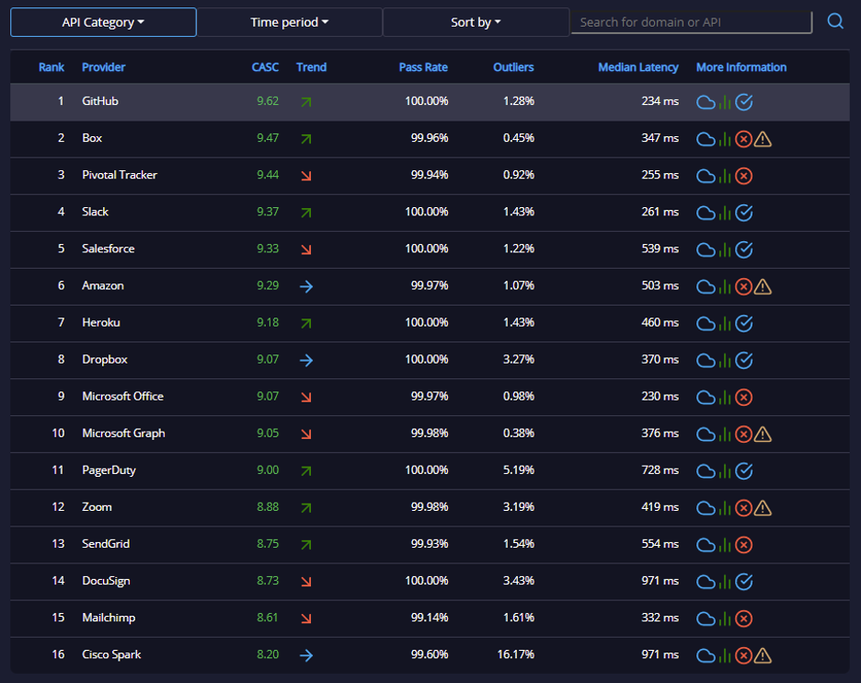Click the warning triangle icon for Cisco Spark
This screenshot has width=861, height=683.
point(763,655)
